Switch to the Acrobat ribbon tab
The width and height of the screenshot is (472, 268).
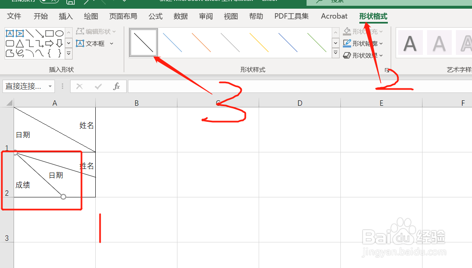(x=334, y=16)
